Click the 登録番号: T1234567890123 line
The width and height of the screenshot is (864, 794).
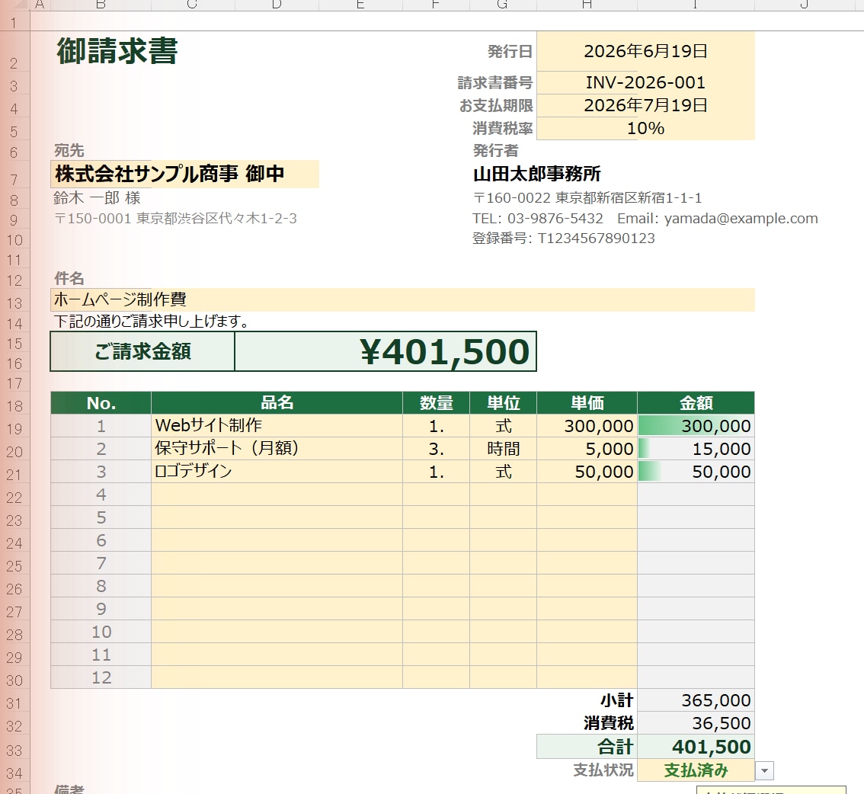pyautogui.click(x=564, y=239)
